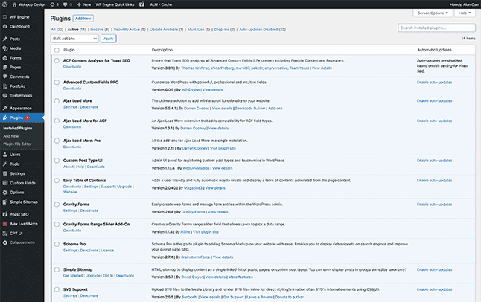
Task: Open the Tools wrench icon in sidebar
Action: (5, 164)
